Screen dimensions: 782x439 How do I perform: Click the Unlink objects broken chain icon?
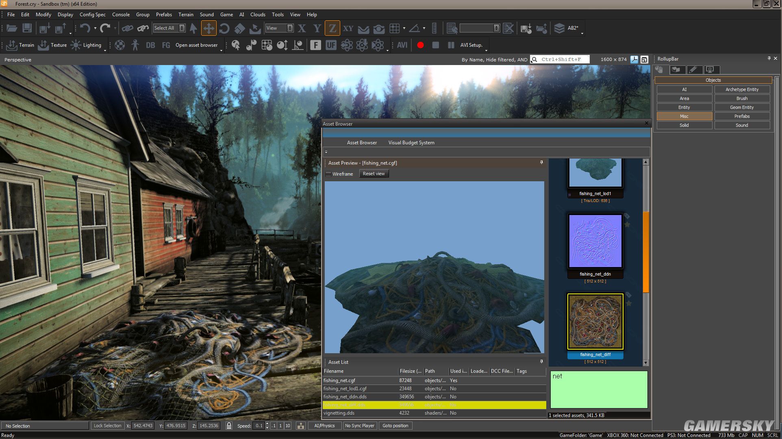[x=143, y=28]
